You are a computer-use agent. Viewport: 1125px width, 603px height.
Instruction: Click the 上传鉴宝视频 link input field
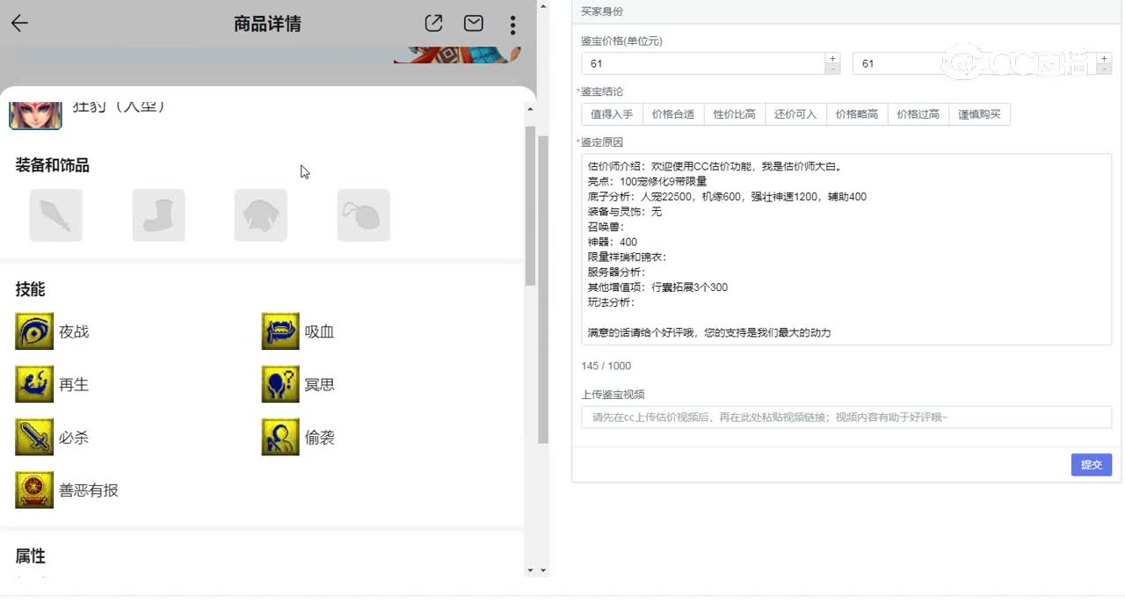click(x=845, y=417)
